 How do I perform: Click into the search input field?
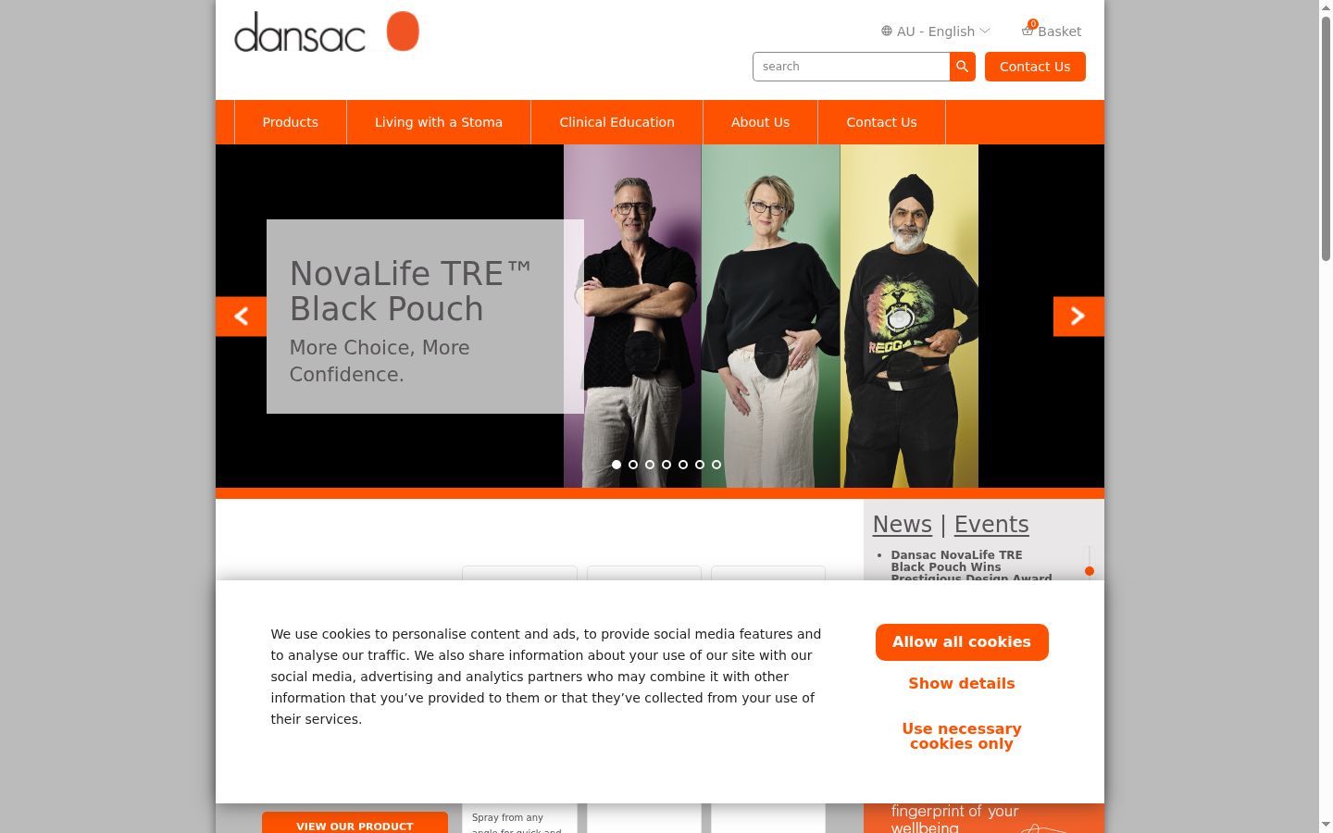(852, 67)
